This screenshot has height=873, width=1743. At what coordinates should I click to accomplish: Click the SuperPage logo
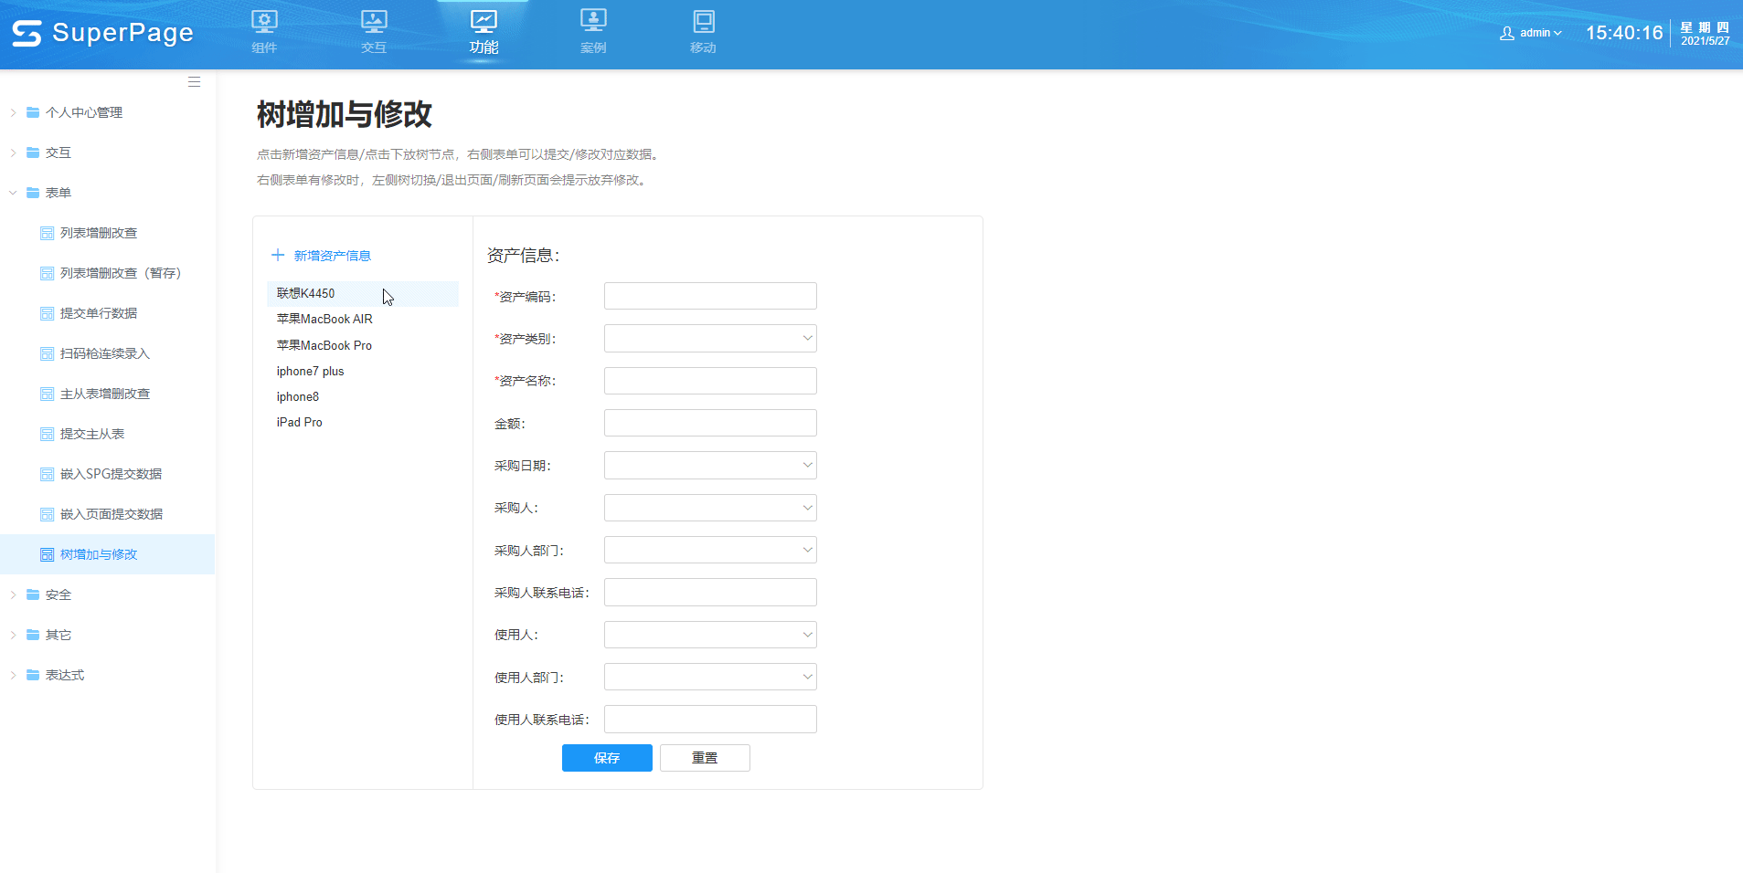102,33
